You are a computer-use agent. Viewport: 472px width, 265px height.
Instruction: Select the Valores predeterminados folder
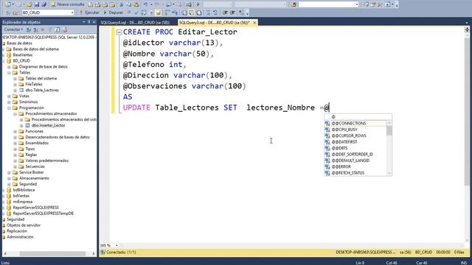coord(46,160)
